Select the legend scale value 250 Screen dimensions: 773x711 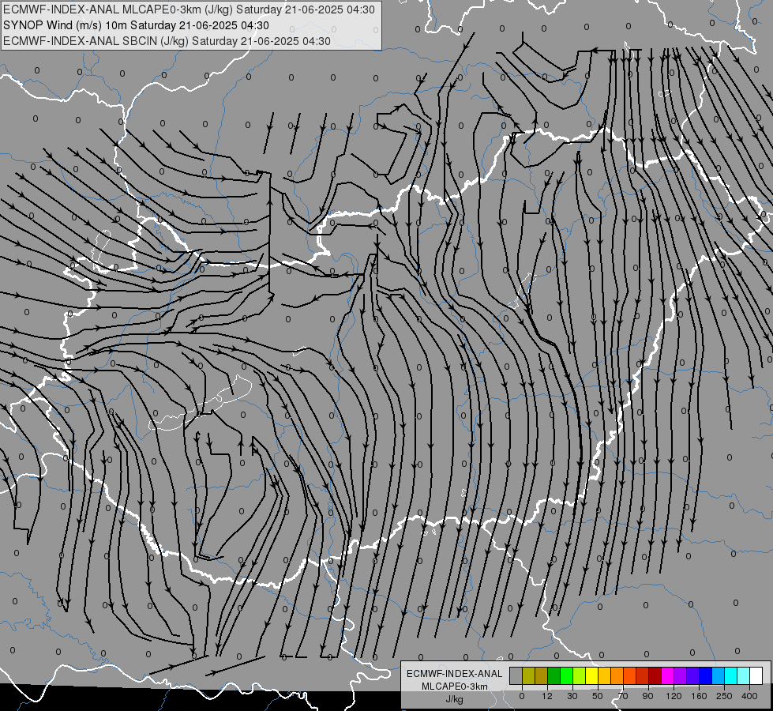[724, 696]
